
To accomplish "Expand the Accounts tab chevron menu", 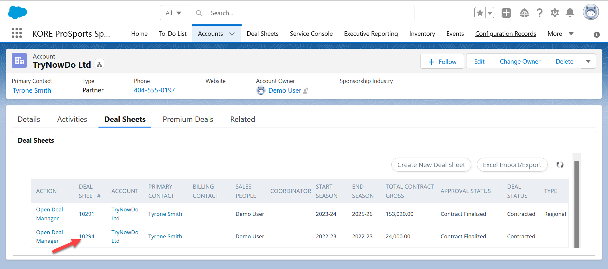I will pos(232,34).
